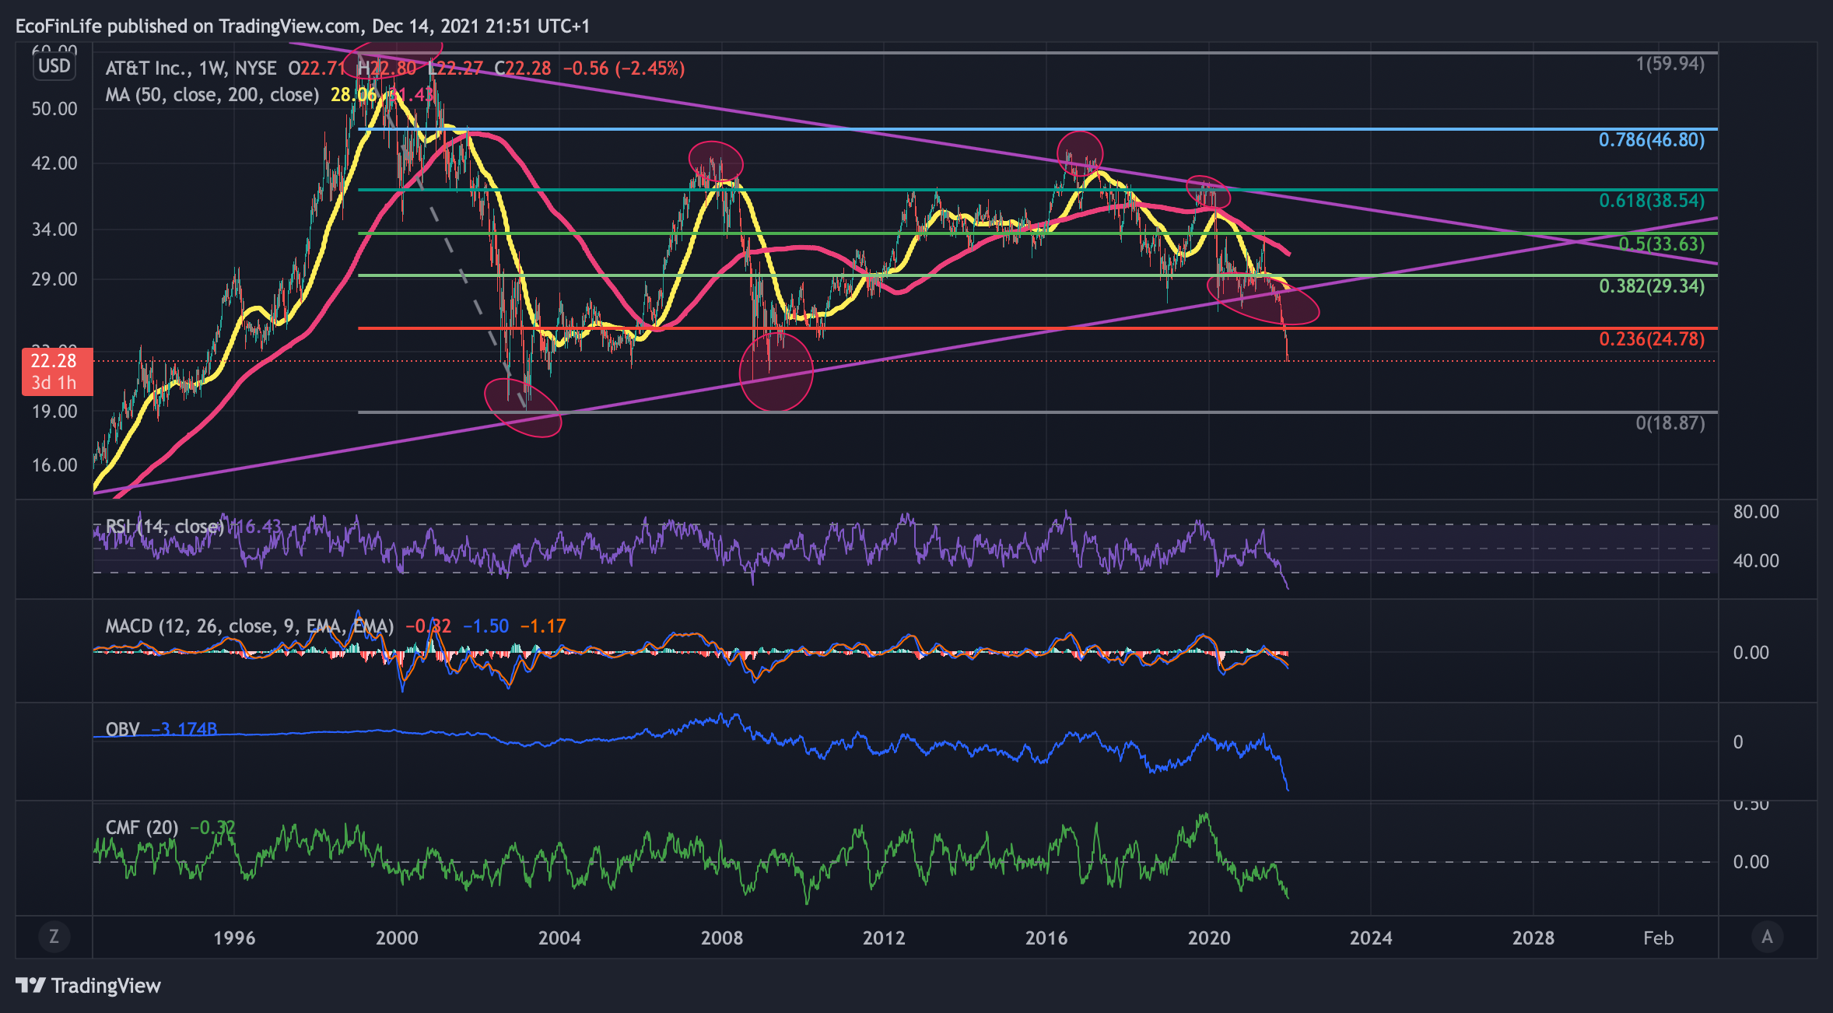Click the 1(59.94) Fibonacci level label
Image resolution: width=1833 pixels, height=1013 pixels.
[1670, 64]
